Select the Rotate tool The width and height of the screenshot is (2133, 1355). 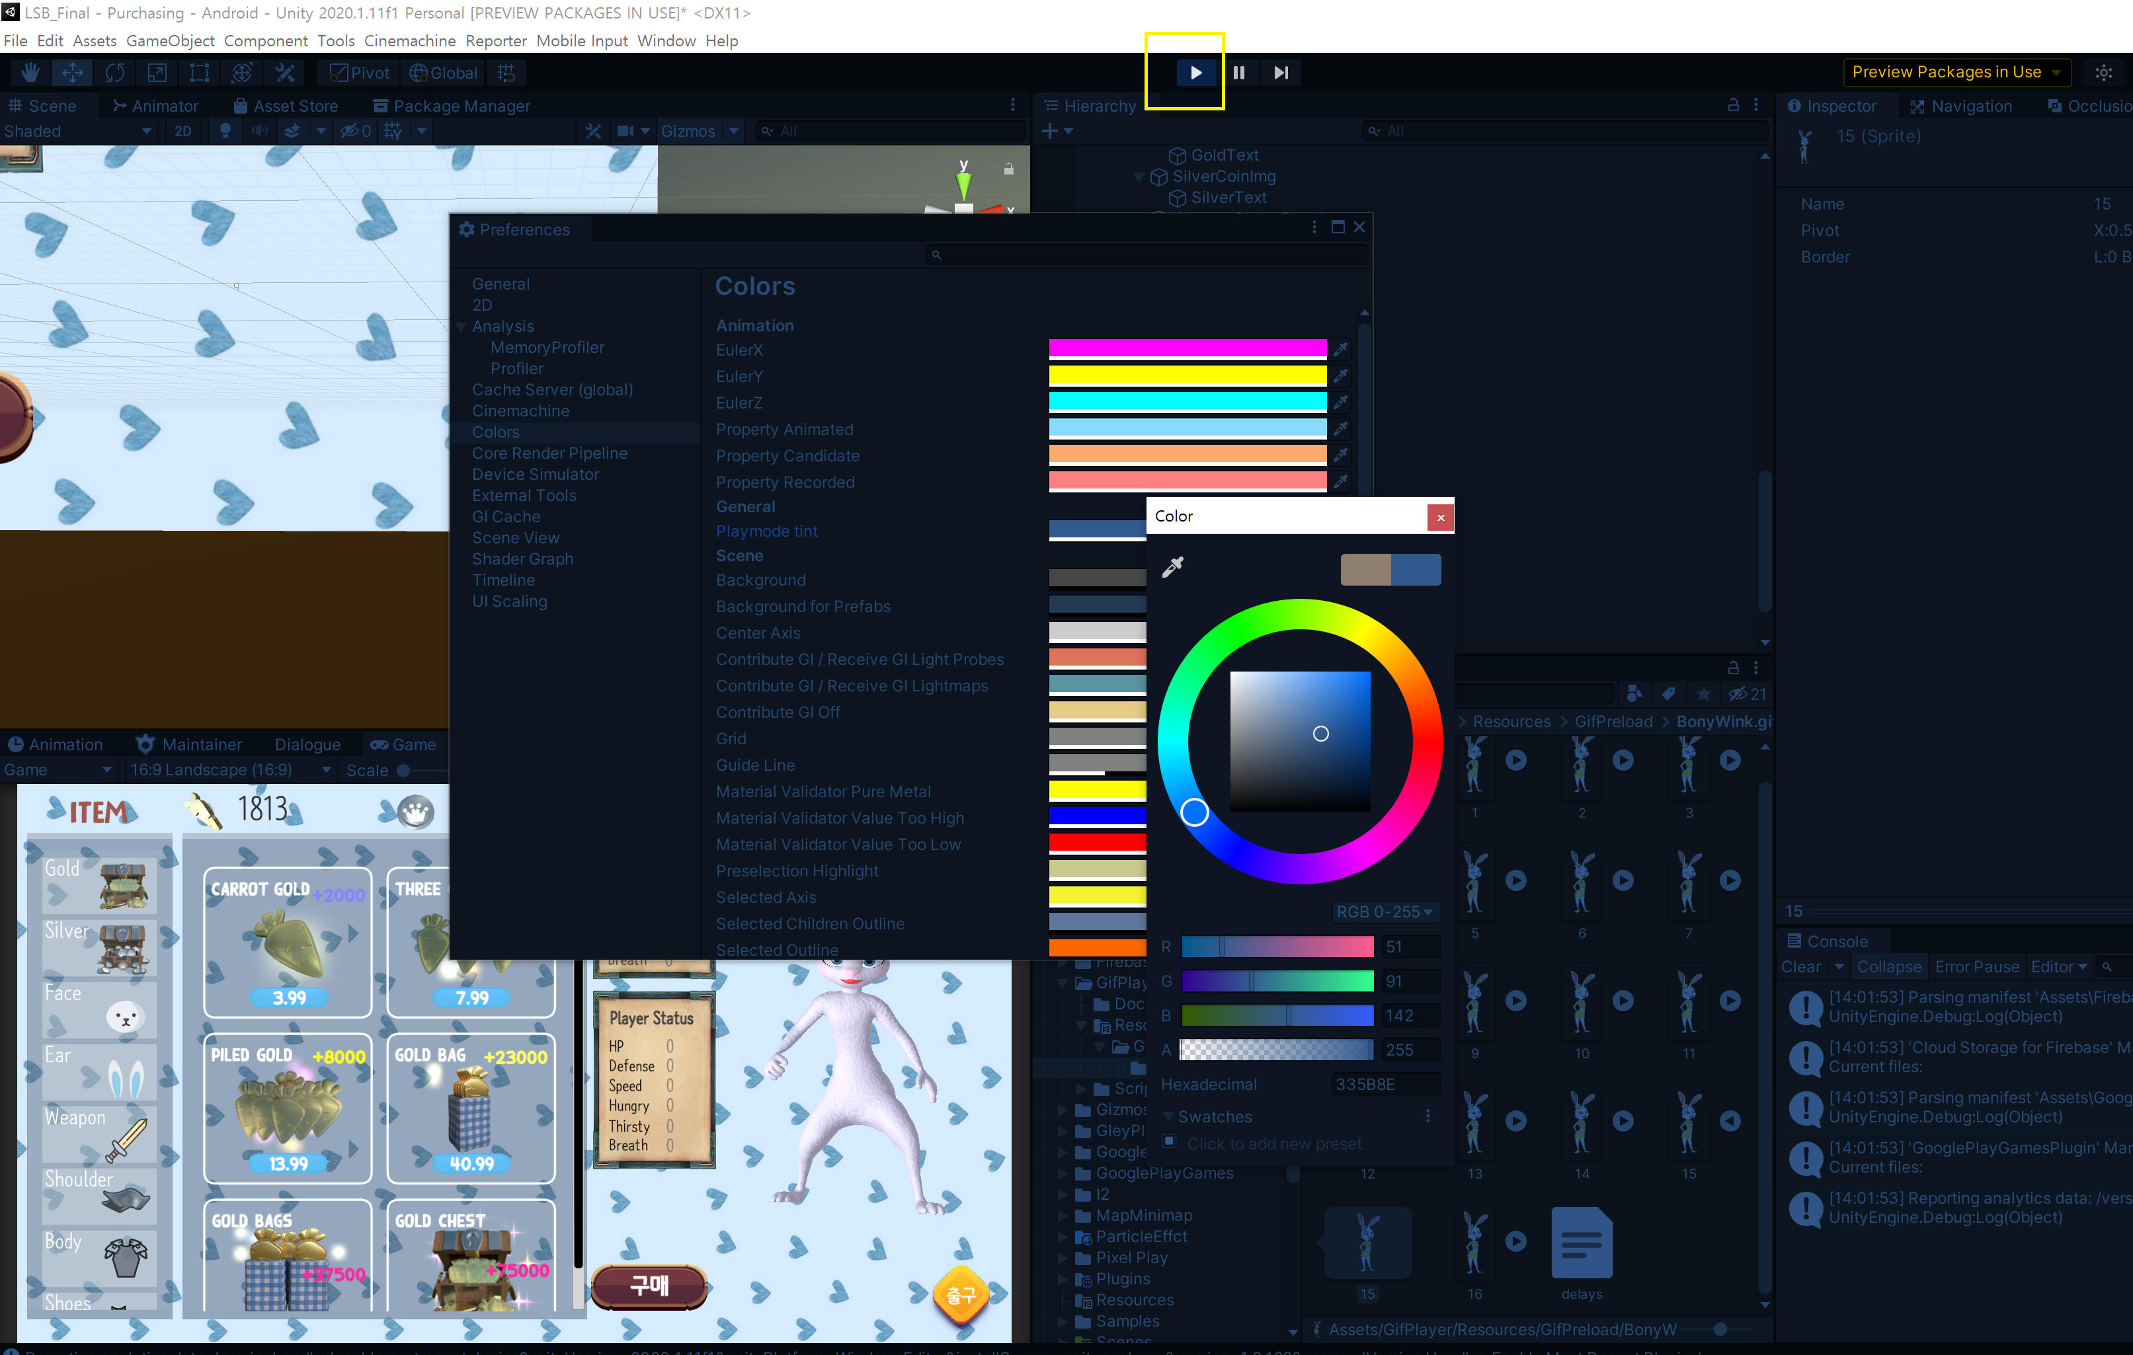[114, 73]
